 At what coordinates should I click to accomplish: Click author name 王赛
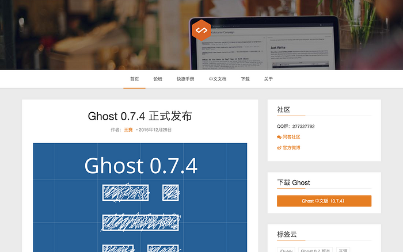click(128, 129)
